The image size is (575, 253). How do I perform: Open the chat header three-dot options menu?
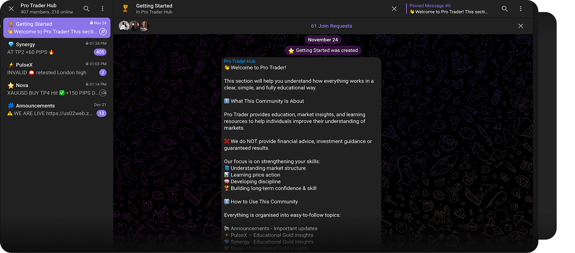[x=521, y=9]
